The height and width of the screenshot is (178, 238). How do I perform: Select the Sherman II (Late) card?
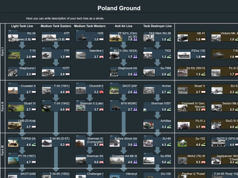coord(90,106)
